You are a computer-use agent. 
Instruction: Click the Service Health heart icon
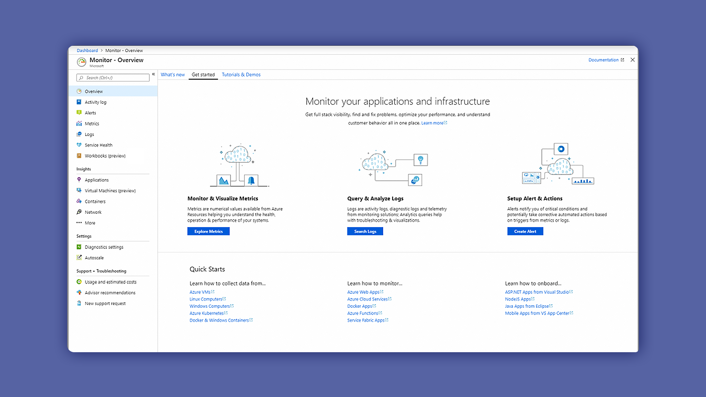click(79, 145)
